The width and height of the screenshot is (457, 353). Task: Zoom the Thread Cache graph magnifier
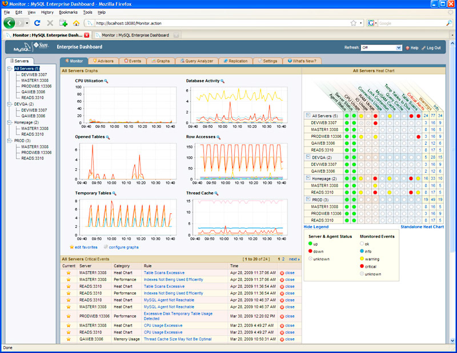(217, 193)
